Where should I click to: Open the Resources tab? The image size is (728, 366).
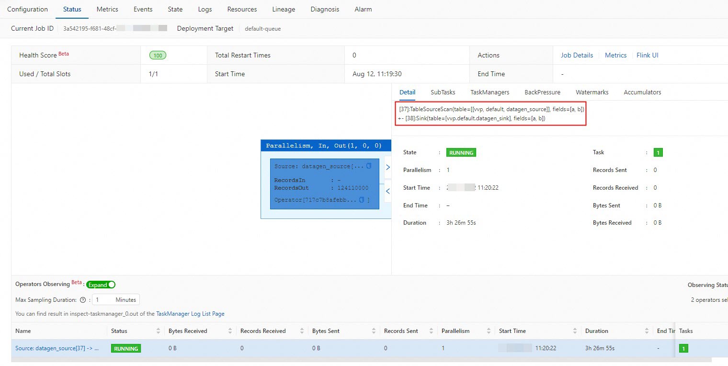242,9
